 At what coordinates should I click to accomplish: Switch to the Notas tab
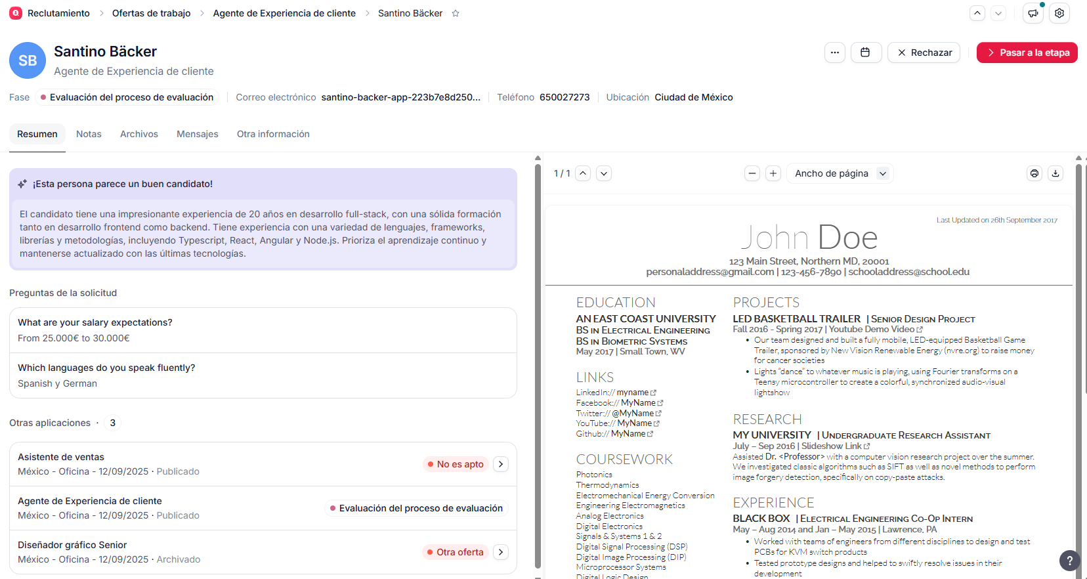[x=89, y=134]
